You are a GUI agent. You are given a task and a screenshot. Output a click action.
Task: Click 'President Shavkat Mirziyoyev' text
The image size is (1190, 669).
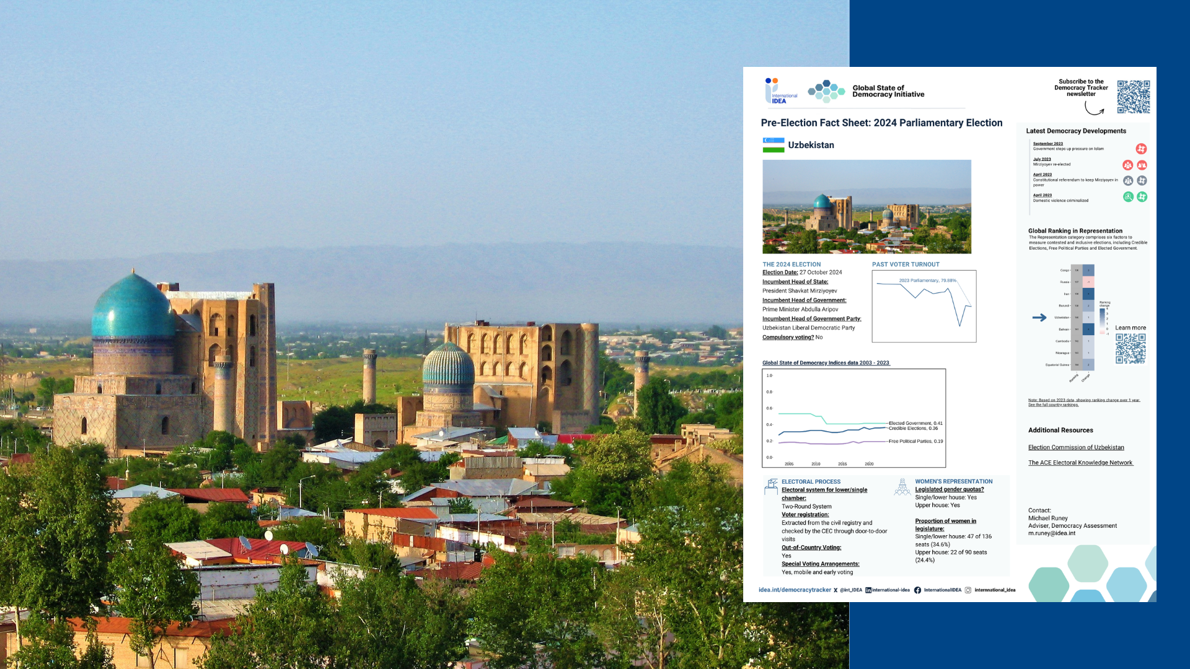pos(800,291)
